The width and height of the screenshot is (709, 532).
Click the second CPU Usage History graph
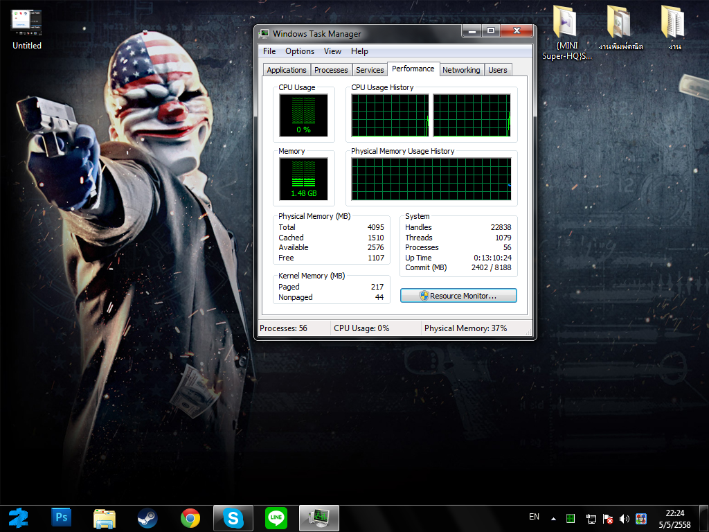pyautogui.click(x=472, y=116)
